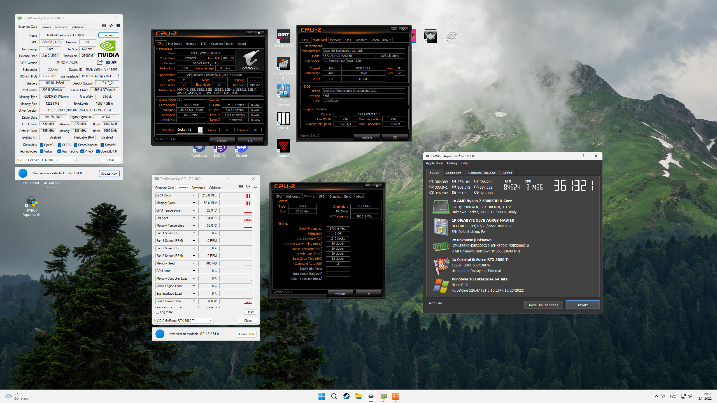The width and height of the screenshot is (717, 403).
Task: Click the START button in Aquamark
Action: (x=583, y=305)
